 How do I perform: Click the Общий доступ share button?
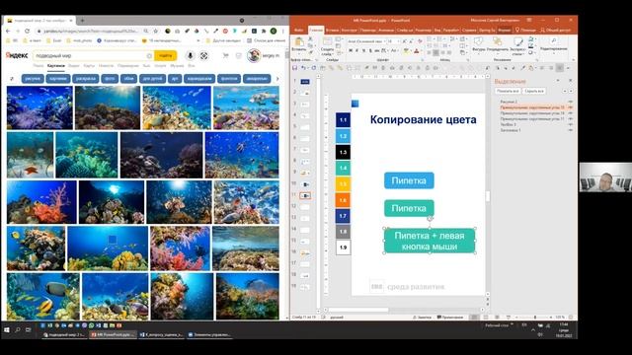coord(555,31)
